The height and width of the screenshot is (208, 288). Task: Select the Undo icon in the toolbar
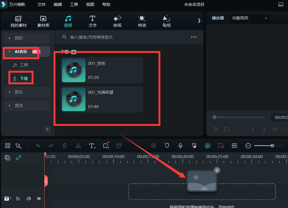tap(38, 146)
